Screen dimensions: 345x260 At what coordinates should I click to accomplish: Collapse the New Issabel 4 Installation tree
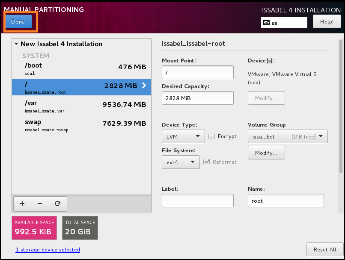pos(16,44)
